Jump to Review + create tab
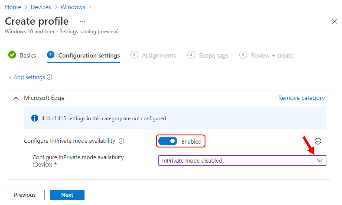 click(x=266, y=55)
